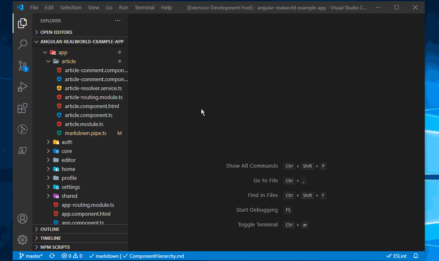Screen dimensions: 439x261
Task: Expand the auth folder
Action: (67, 142)
